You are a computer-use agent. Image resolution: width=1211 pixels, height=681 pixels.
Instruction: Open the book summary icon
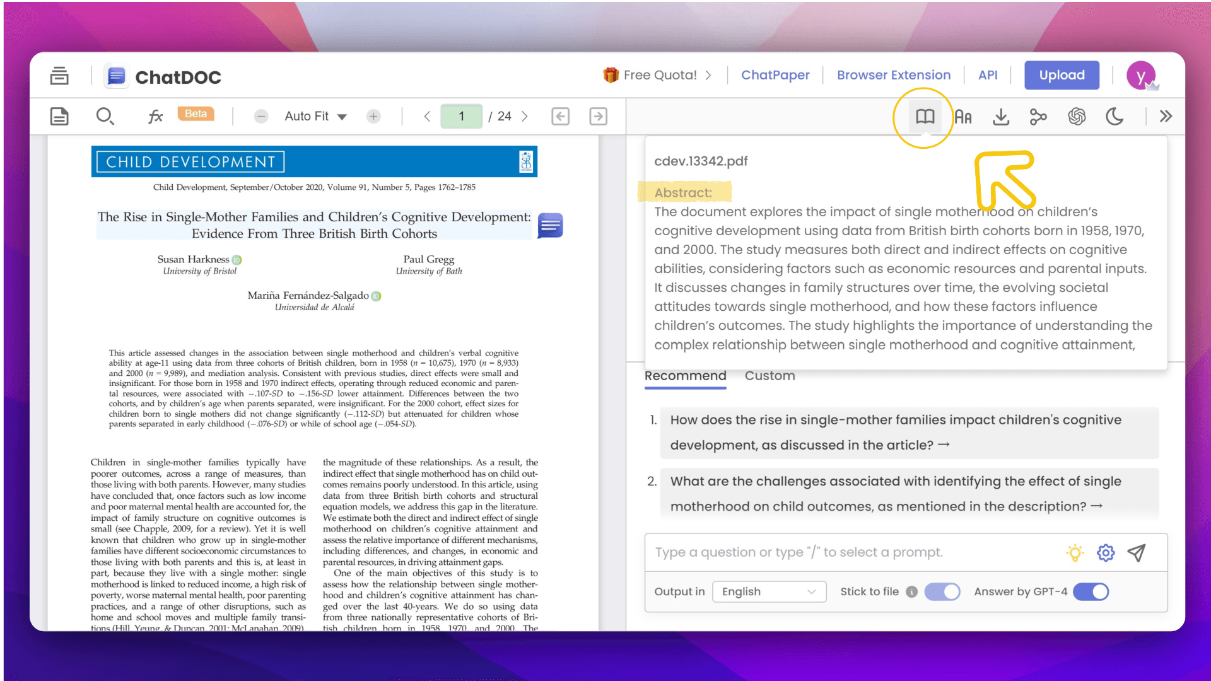925,117
